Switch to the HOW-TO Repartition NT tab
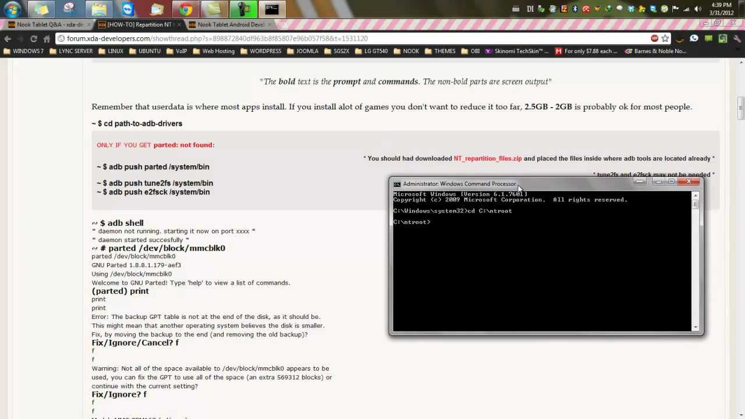This screenshot has width=745, height=419. tap(140, 24)
